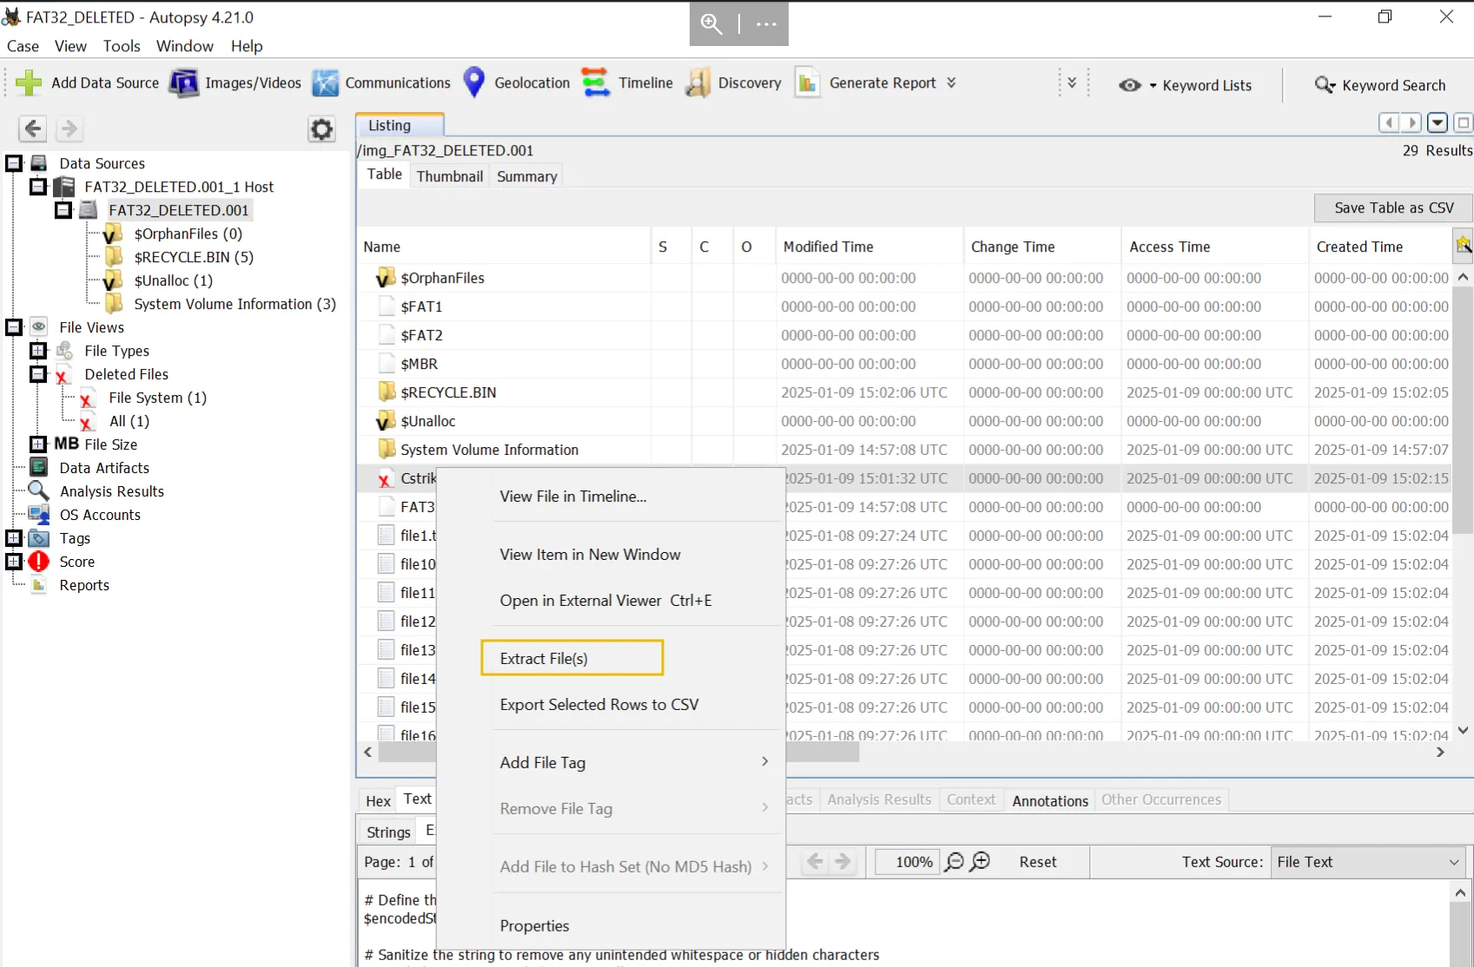Open the Case menu
The width and height of the screenshot is (1474, 967).
click(x=23, y=46)
